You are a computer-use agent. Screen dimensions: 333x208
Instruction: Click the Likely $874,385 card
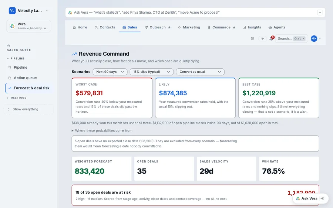coord(195,98)
